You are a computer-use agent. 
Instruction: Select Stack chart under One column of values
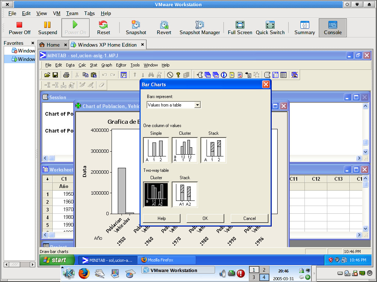(x=214, y=150)
